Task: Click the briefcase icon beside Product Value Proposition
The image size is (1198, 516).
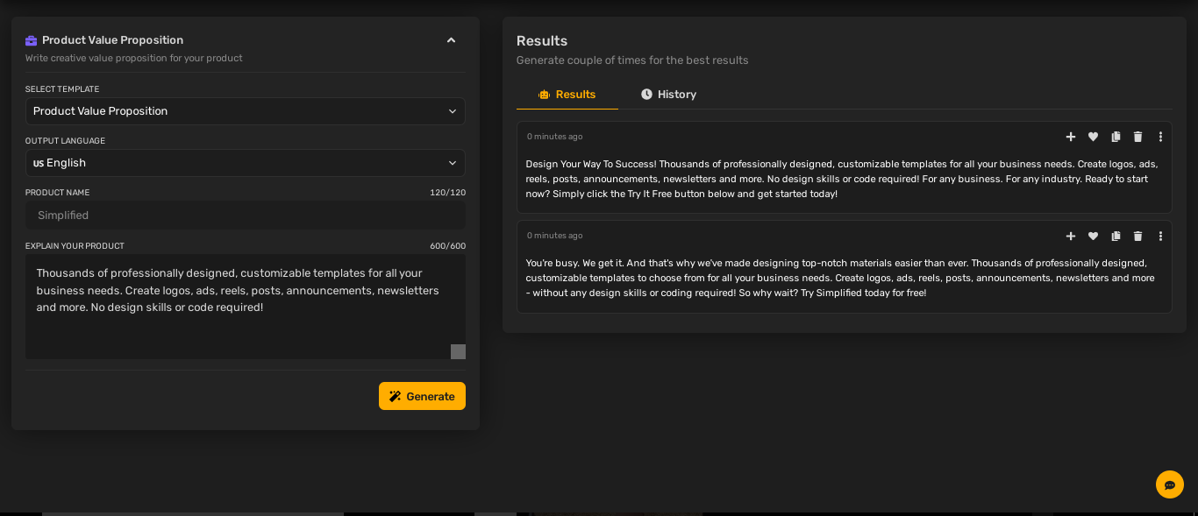Action: (32, 40)
